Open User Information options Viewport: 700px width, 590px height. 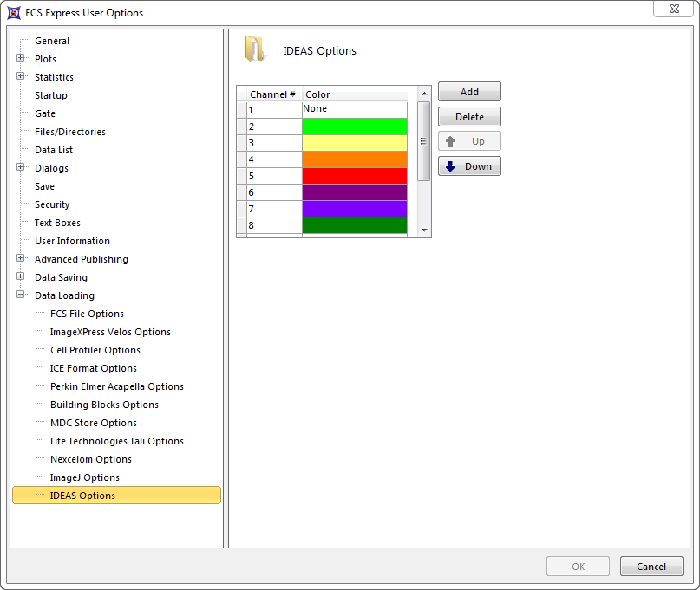pyautogui.click(x=72, y=241)
